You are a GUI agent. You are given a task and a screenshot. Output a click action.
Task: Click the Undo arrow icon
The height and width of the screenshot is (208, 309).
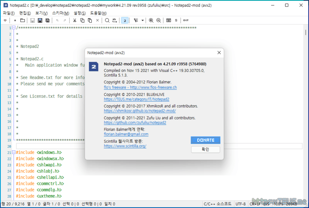57,20
